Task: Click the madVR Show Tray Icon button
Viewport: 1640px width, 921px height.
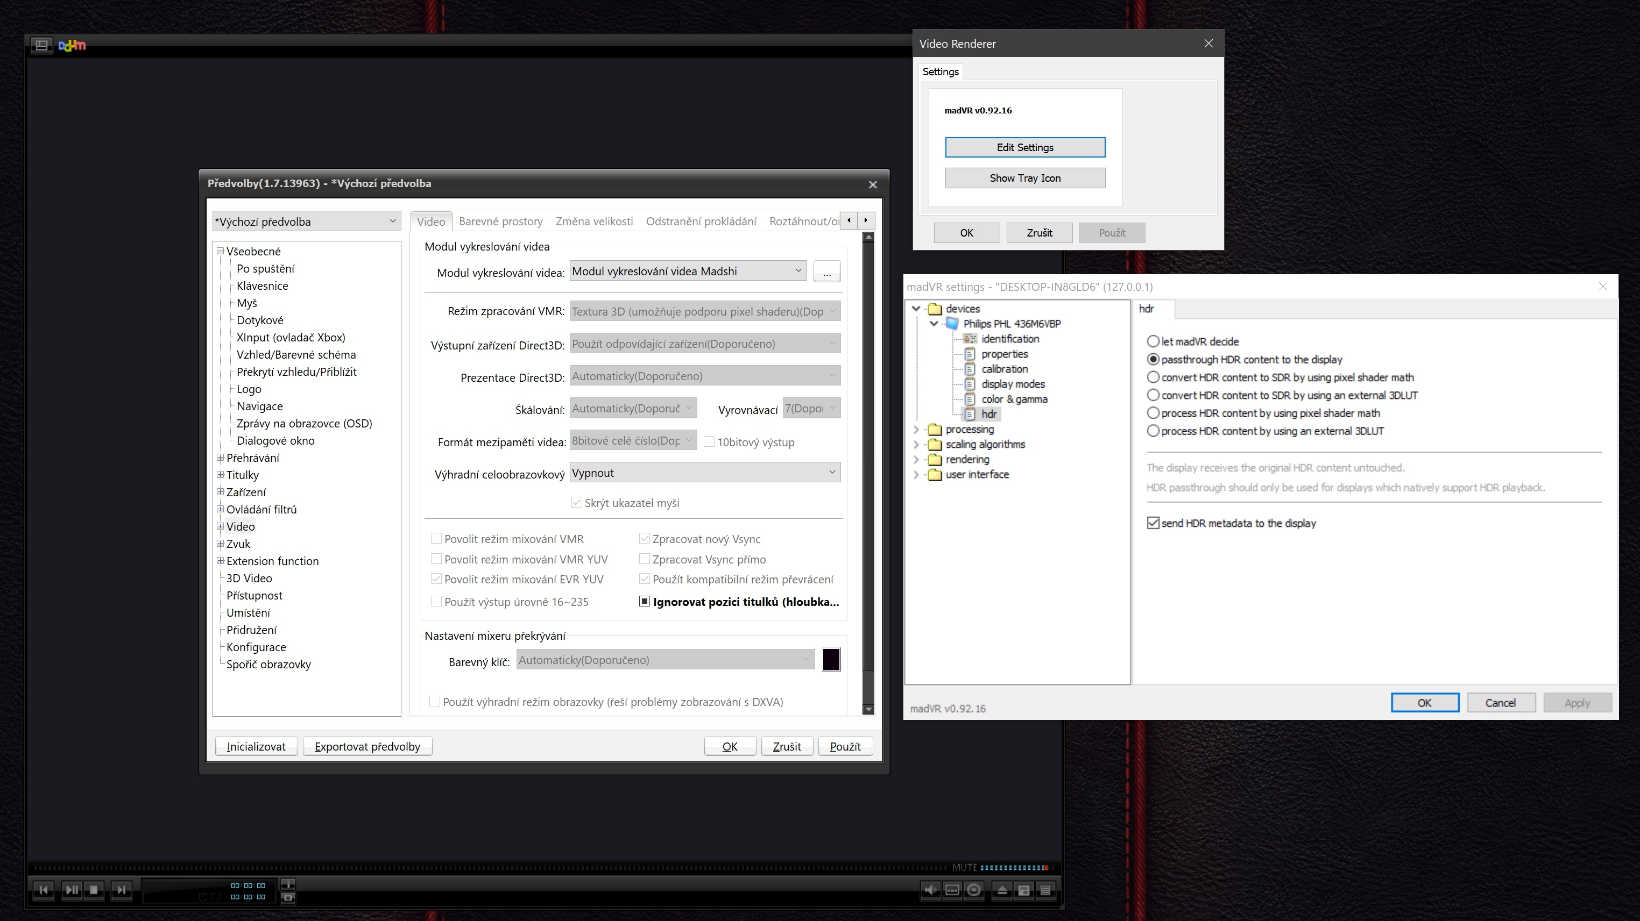Action: (1024, 178)
